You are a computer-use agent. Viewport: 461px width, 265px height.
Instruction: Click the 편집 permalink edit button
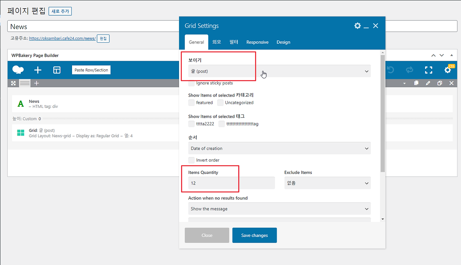point(103,38)
